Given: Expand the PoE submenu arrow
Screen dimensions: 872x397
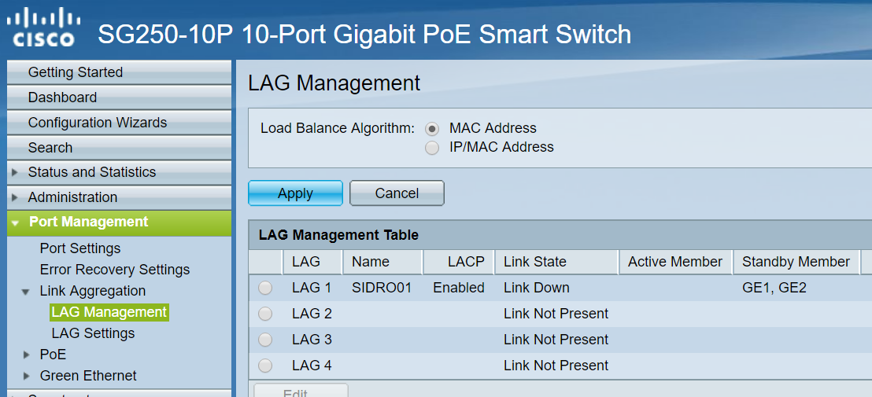Looking at the screenshot, I should point(27,355).
